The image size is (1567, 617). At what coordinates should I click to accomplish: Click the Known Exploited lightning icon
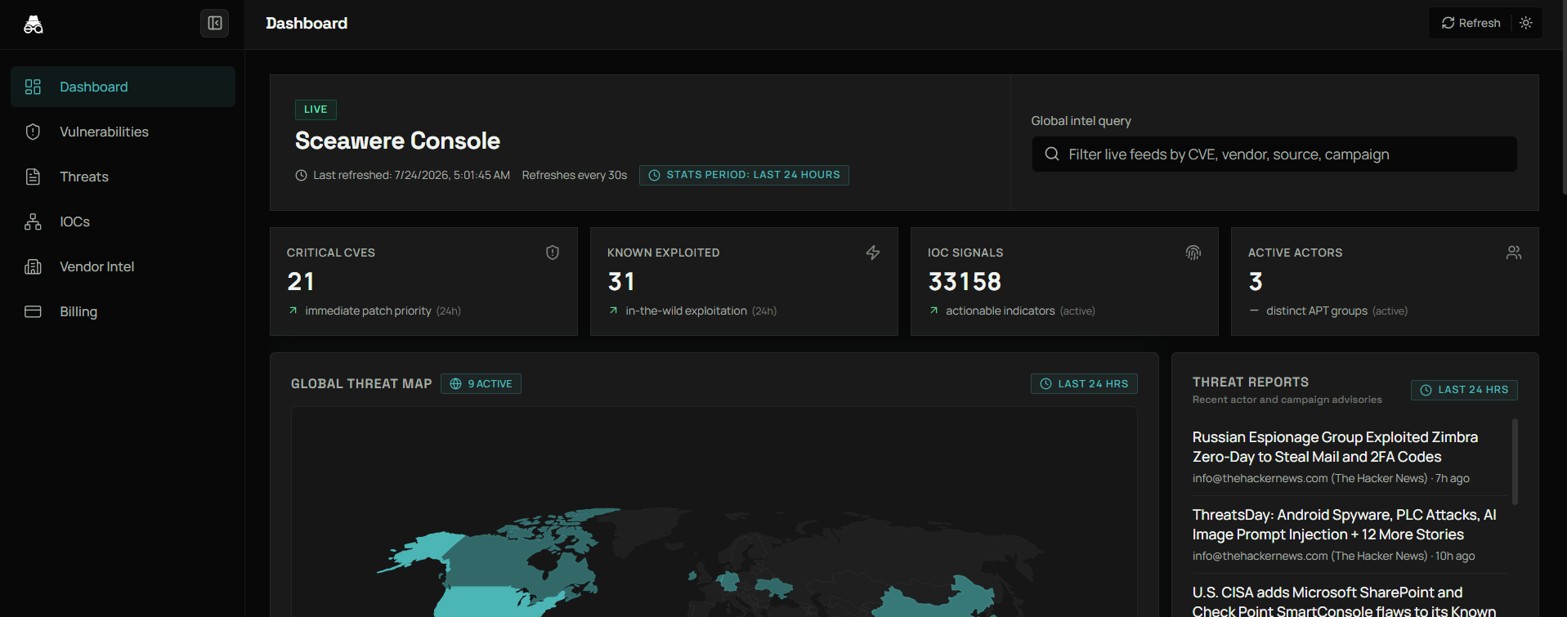pos(873,253)
